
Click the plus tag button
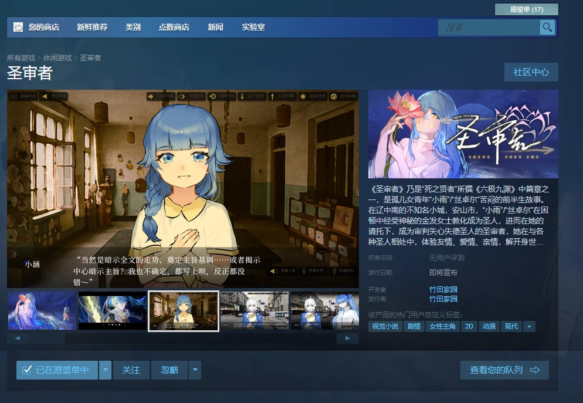click(x=529, y=326)
